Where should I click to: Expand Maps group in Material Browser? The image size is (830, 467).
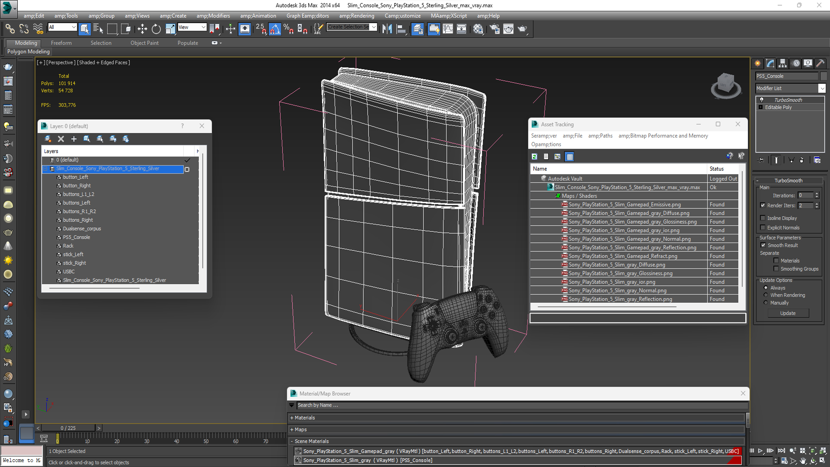click(x=292, y=429)
